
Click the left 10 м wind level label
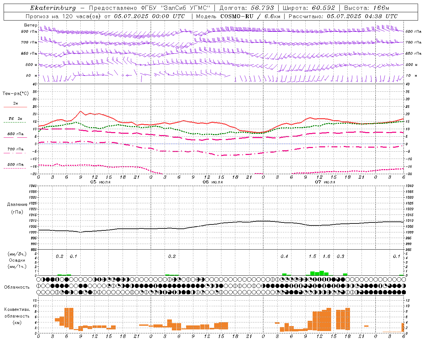32,75
